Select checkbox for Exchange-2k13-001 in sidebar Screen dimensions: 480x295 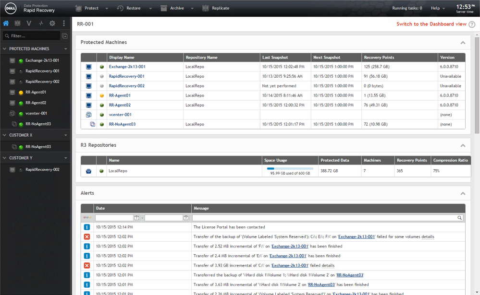coord(12,60)
